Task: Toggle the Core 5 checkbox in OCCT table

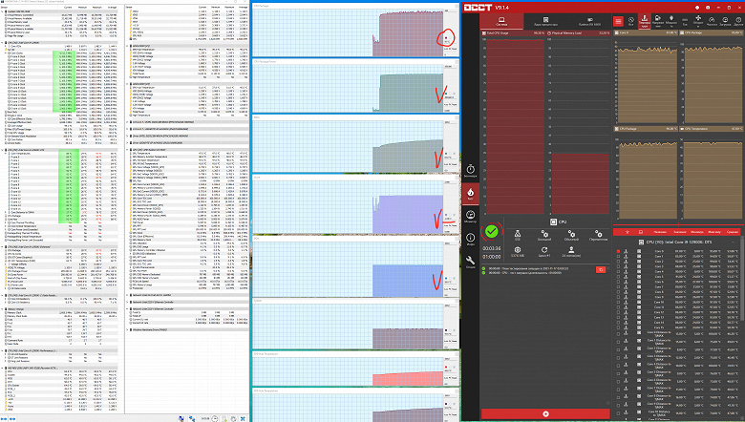Action: pyautogui.click(x=618, y=277)
